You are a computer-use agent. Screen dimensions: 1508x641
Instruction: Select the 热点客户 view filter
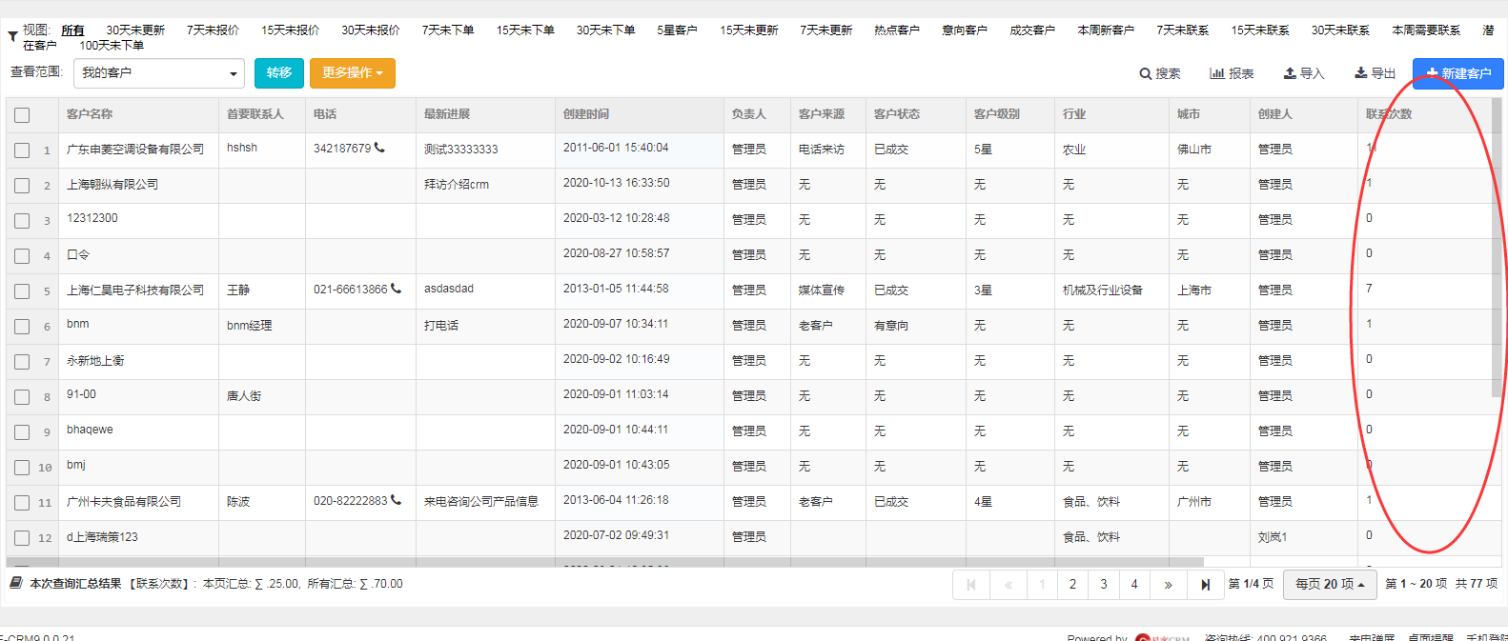[x=897, y=30]
